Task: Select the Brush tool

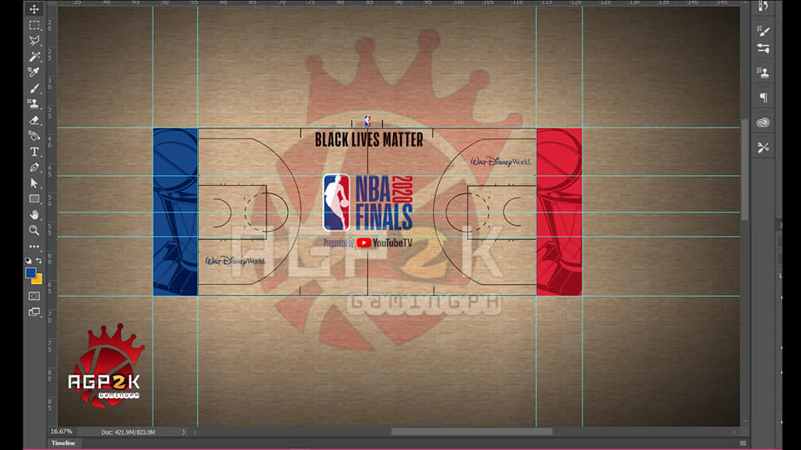Action: 34,88
